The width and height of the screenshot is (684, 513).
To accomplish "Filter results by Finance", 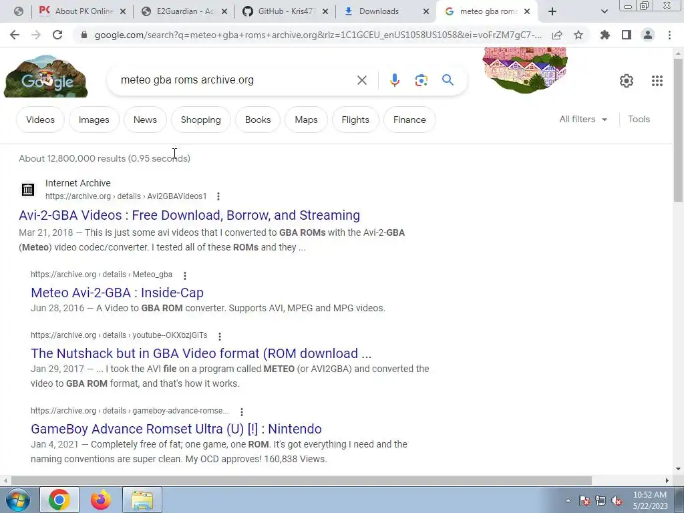I will [x=409, y=120].
